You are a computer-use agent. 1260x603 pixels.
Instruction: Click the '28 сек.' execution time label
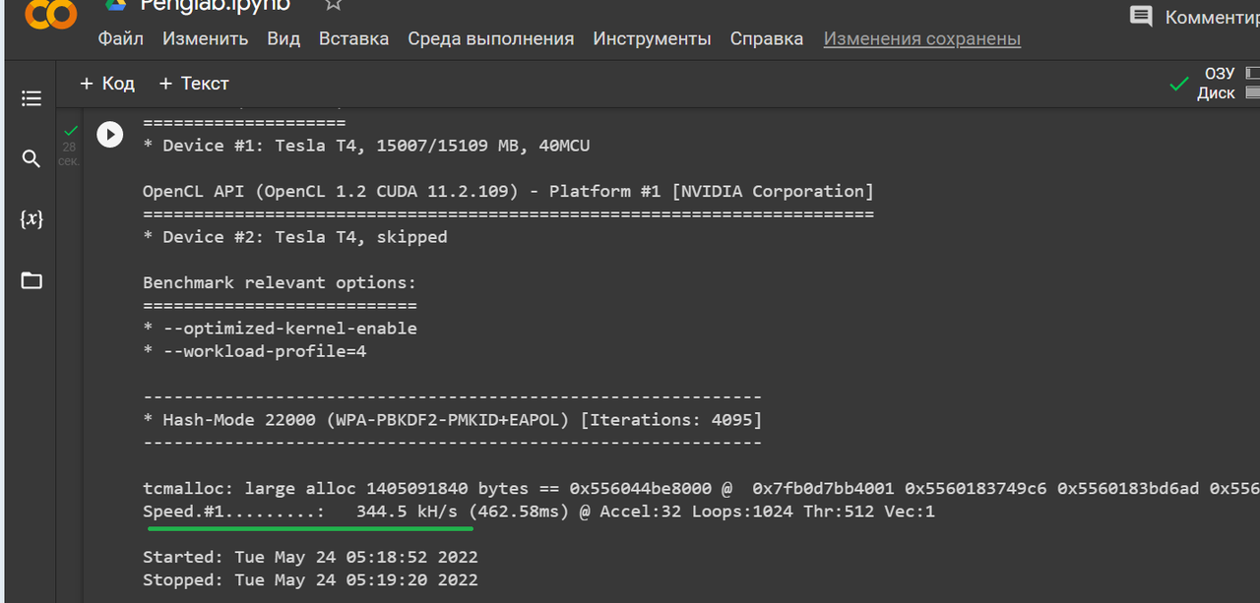coord(69,153)
